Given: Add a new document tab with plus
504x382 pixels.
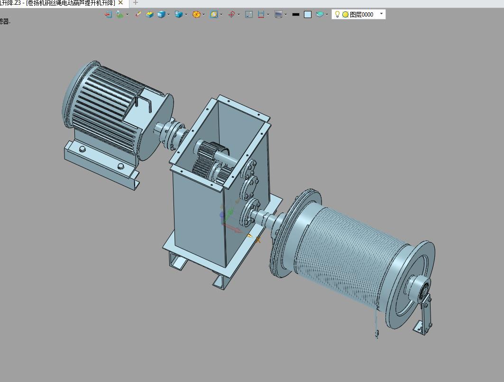Looking at the screenshot, I should (135, 2).
